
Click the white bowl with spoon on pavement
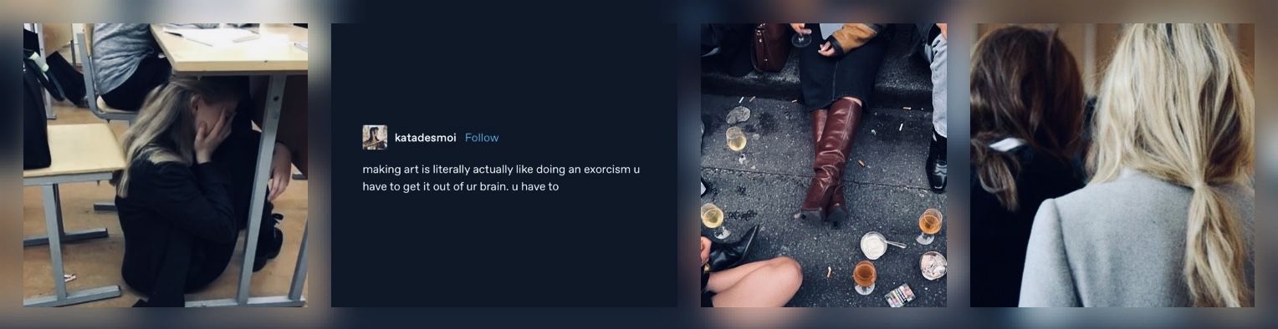(x=876, y=245)
